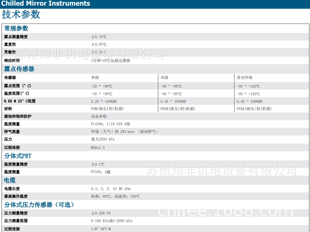Click the 露点传感器 section heading
This screenshot has height=232, width=310.
(19, 69)
